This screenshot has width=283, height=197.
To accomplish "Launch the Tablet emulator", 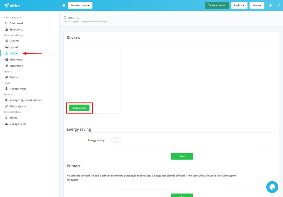I will tap(217, 5).
